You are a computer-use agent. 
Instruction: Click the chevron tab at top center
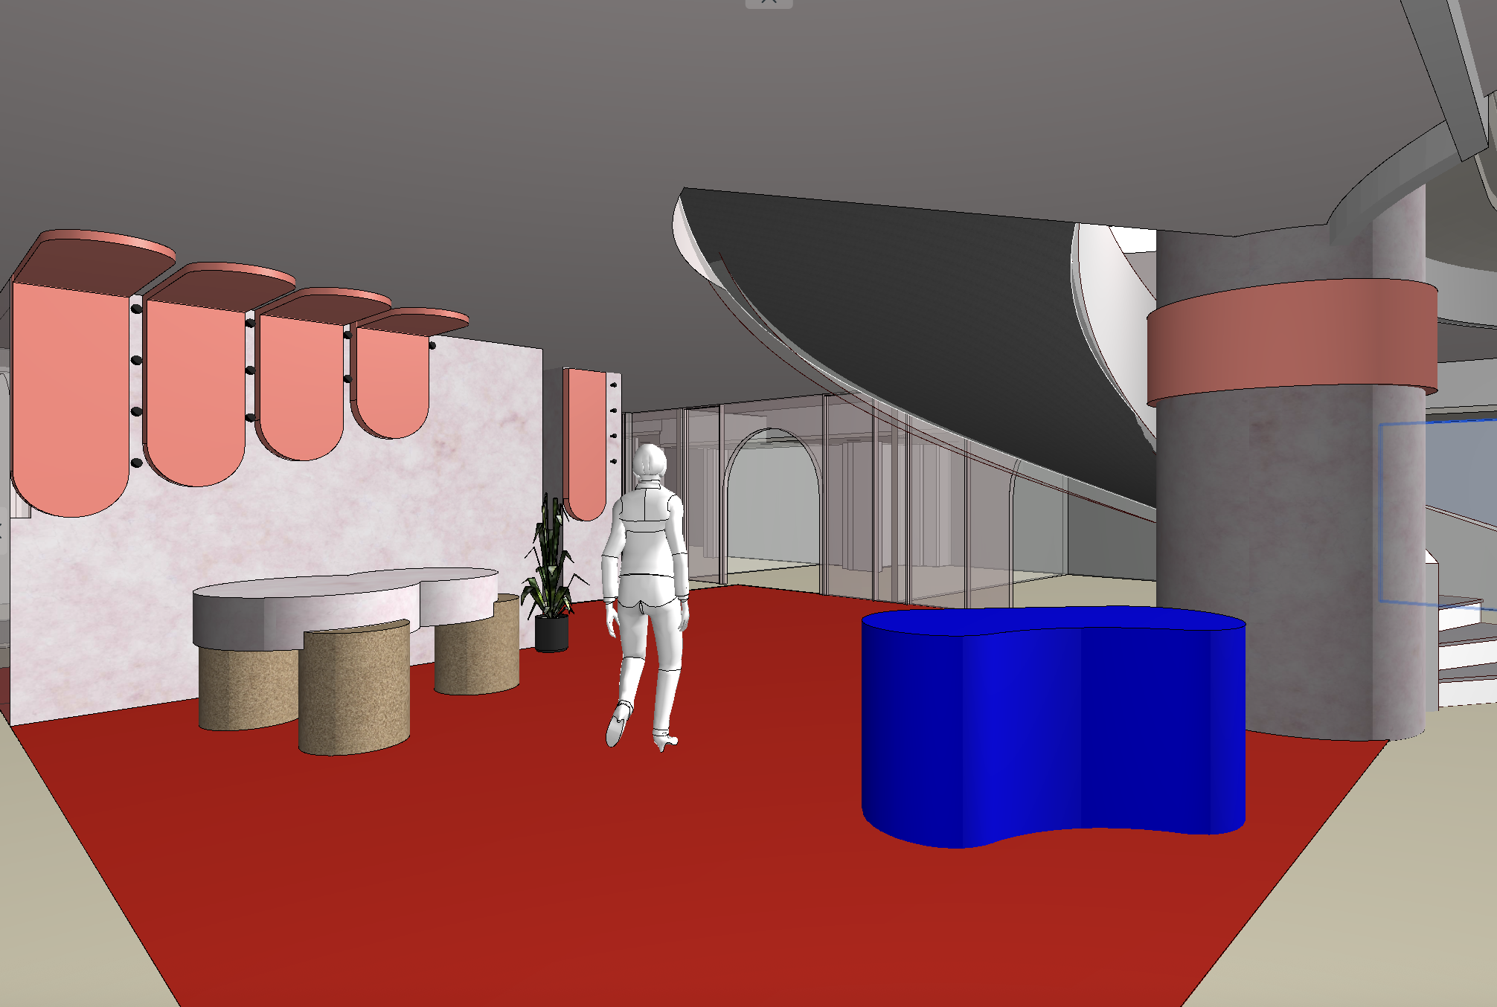tap(769, 3)
